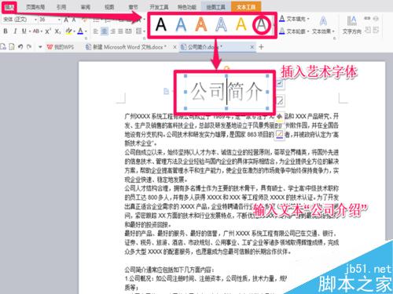The height and width of the screenshot is (294, 393).
Task: Align paragraph to the right
Action: pyautogui.click(x=113, y=31)
